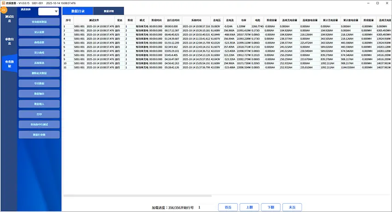Screen dimensions: 392x212
Task: Switch to the 数据目录 tab
Action: pyautogui.click(x=78, y=11)
